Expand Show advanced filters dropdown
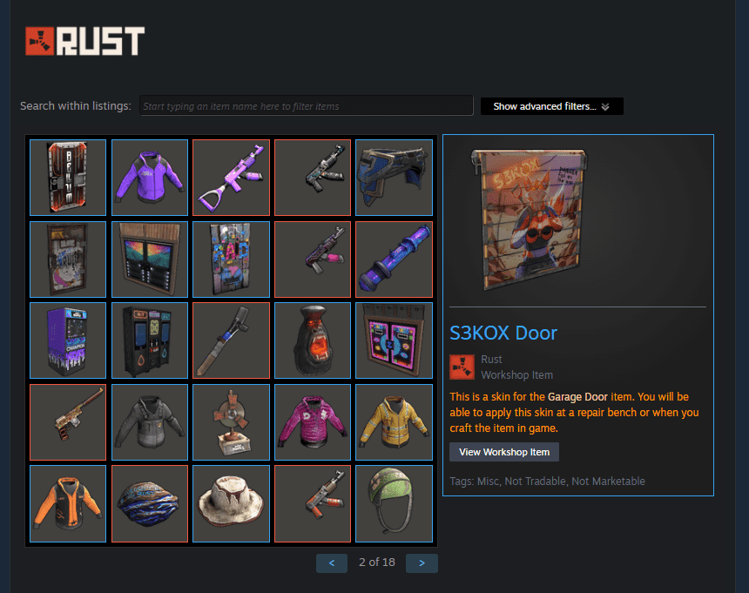The height and width of the screenshot is (593, 749). point(551,106)
